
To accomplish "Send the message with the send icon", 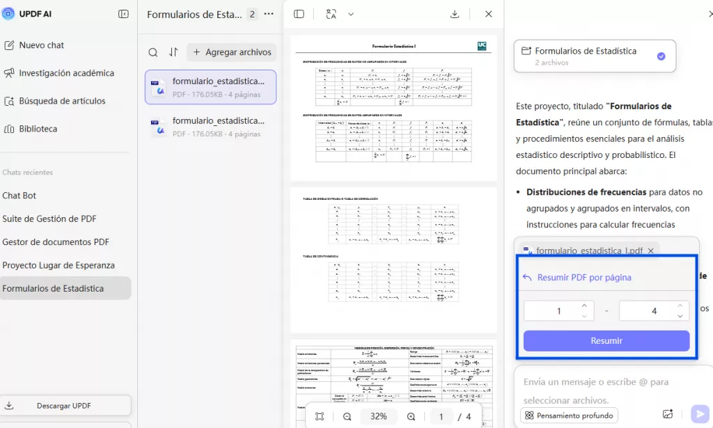I will [700, 414].
